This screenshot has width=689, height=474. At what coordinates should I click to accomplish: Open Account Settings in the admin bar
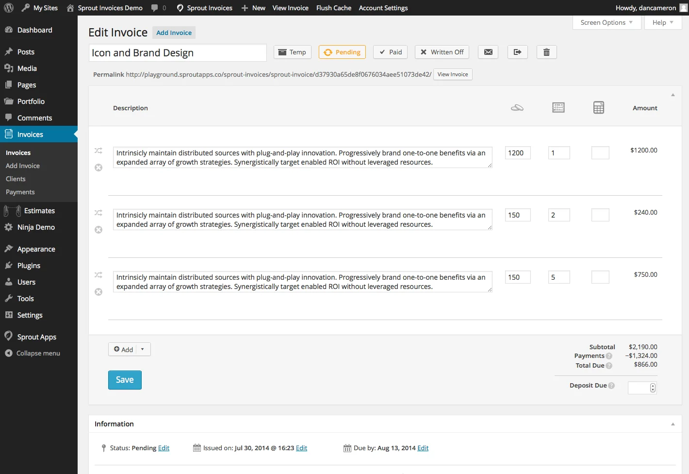coord(383,8)
